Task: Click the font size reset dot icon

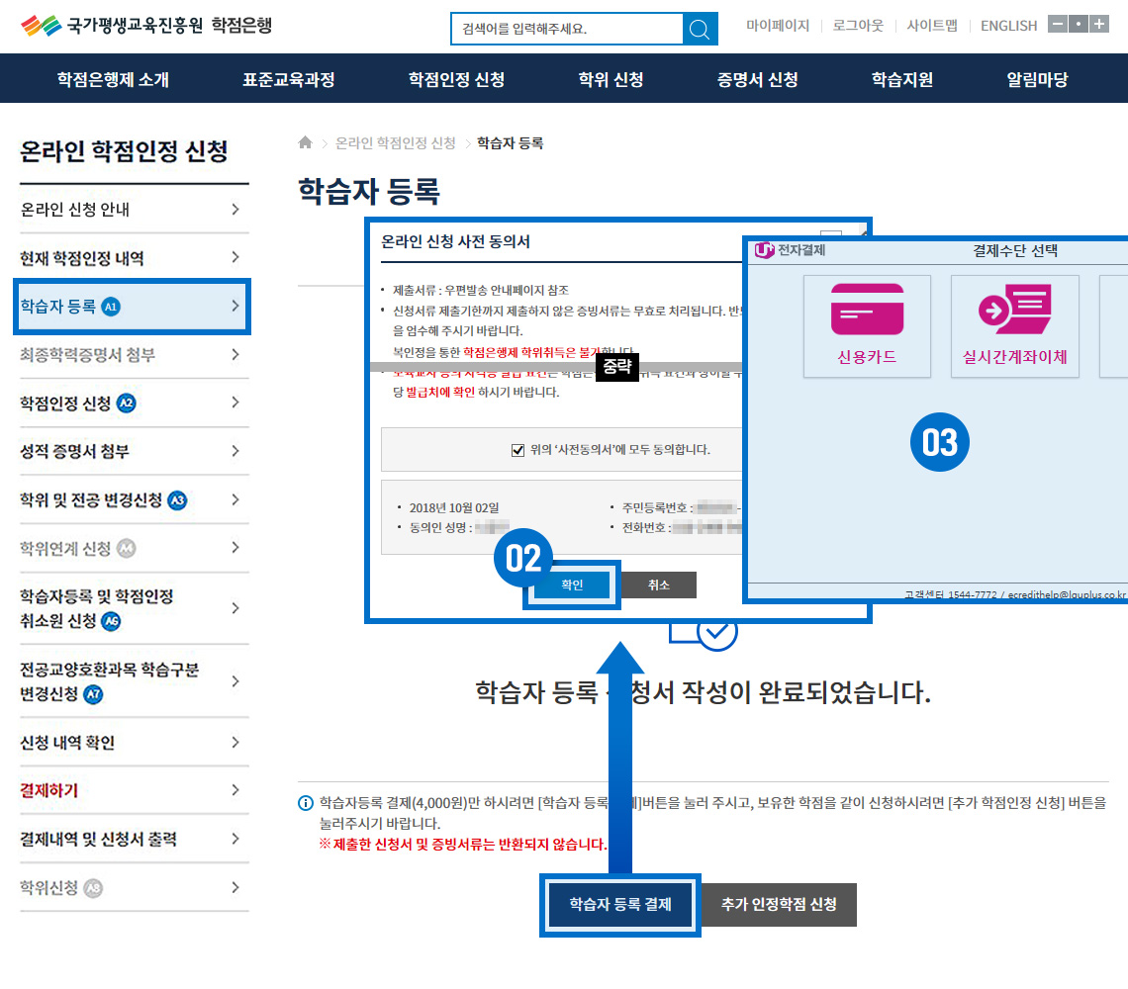Action: [x=1079, y=24]
